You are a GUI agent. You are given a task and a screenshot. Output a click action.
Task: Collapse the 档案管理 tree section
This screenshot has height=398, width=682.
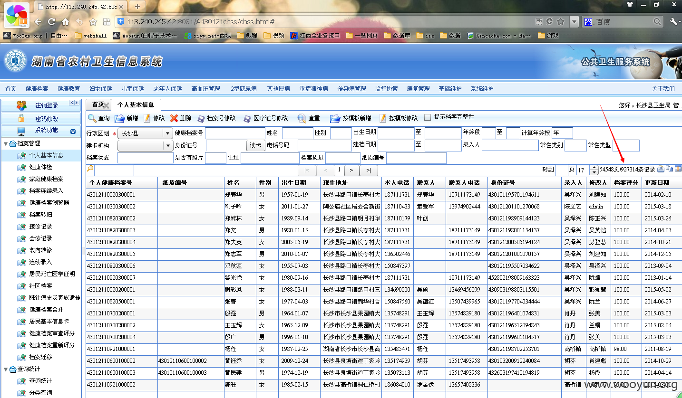pos(6,143)
